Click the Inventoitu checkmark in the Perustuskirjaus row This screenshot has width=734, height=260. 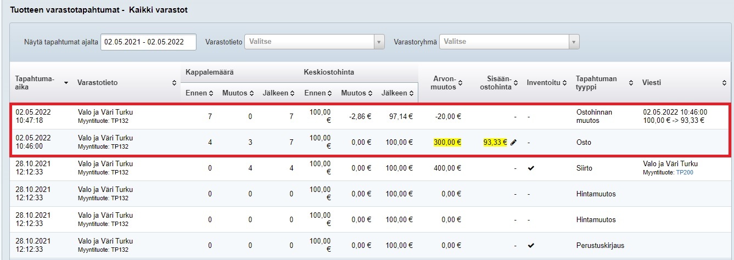530,245
